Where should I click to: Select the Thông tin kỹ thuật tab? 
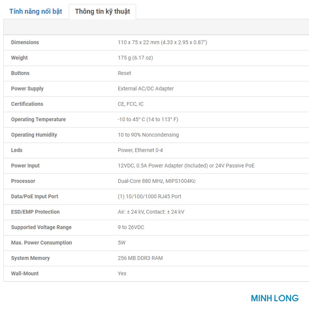coord(102,11)
